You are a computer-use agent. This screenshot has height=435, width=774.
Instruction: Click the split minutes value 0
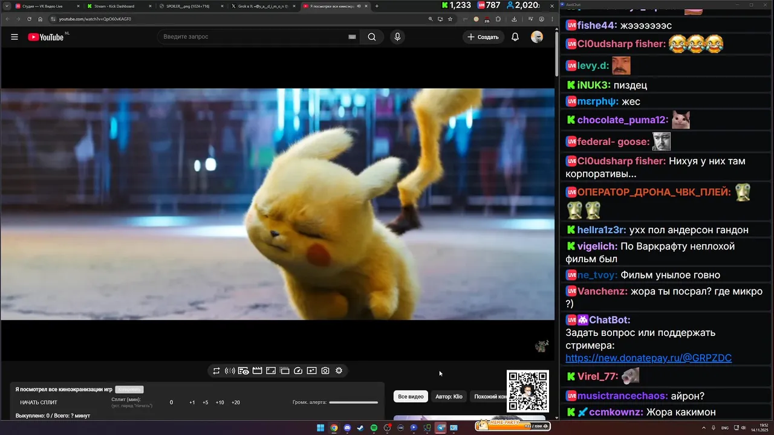point(171,402)
